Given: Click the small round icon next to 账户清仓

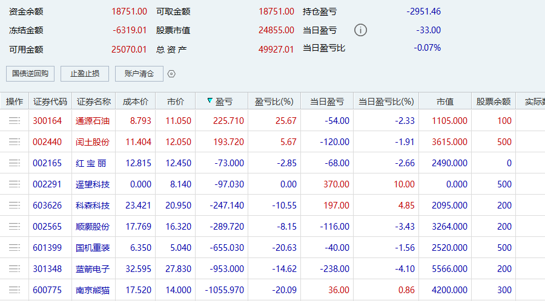Looking at the screenshot, I should point(171,74).
